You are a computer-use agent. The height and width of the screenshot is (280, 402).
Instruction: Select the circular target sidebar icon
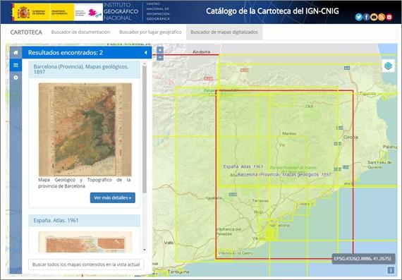click(16, 78)
